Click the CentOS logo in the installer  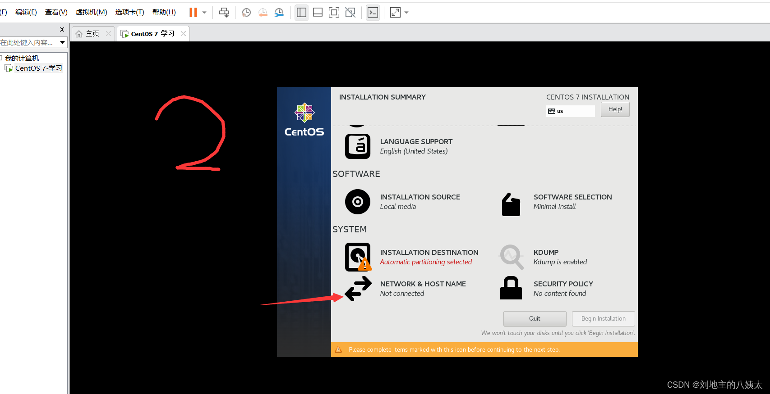click(x=304, y=120)
